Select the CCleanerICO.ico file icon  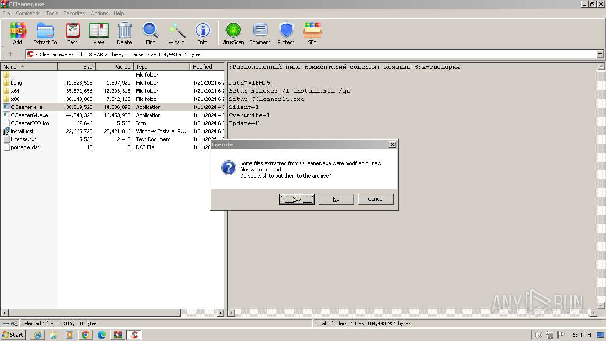click(x=6, y=123)
